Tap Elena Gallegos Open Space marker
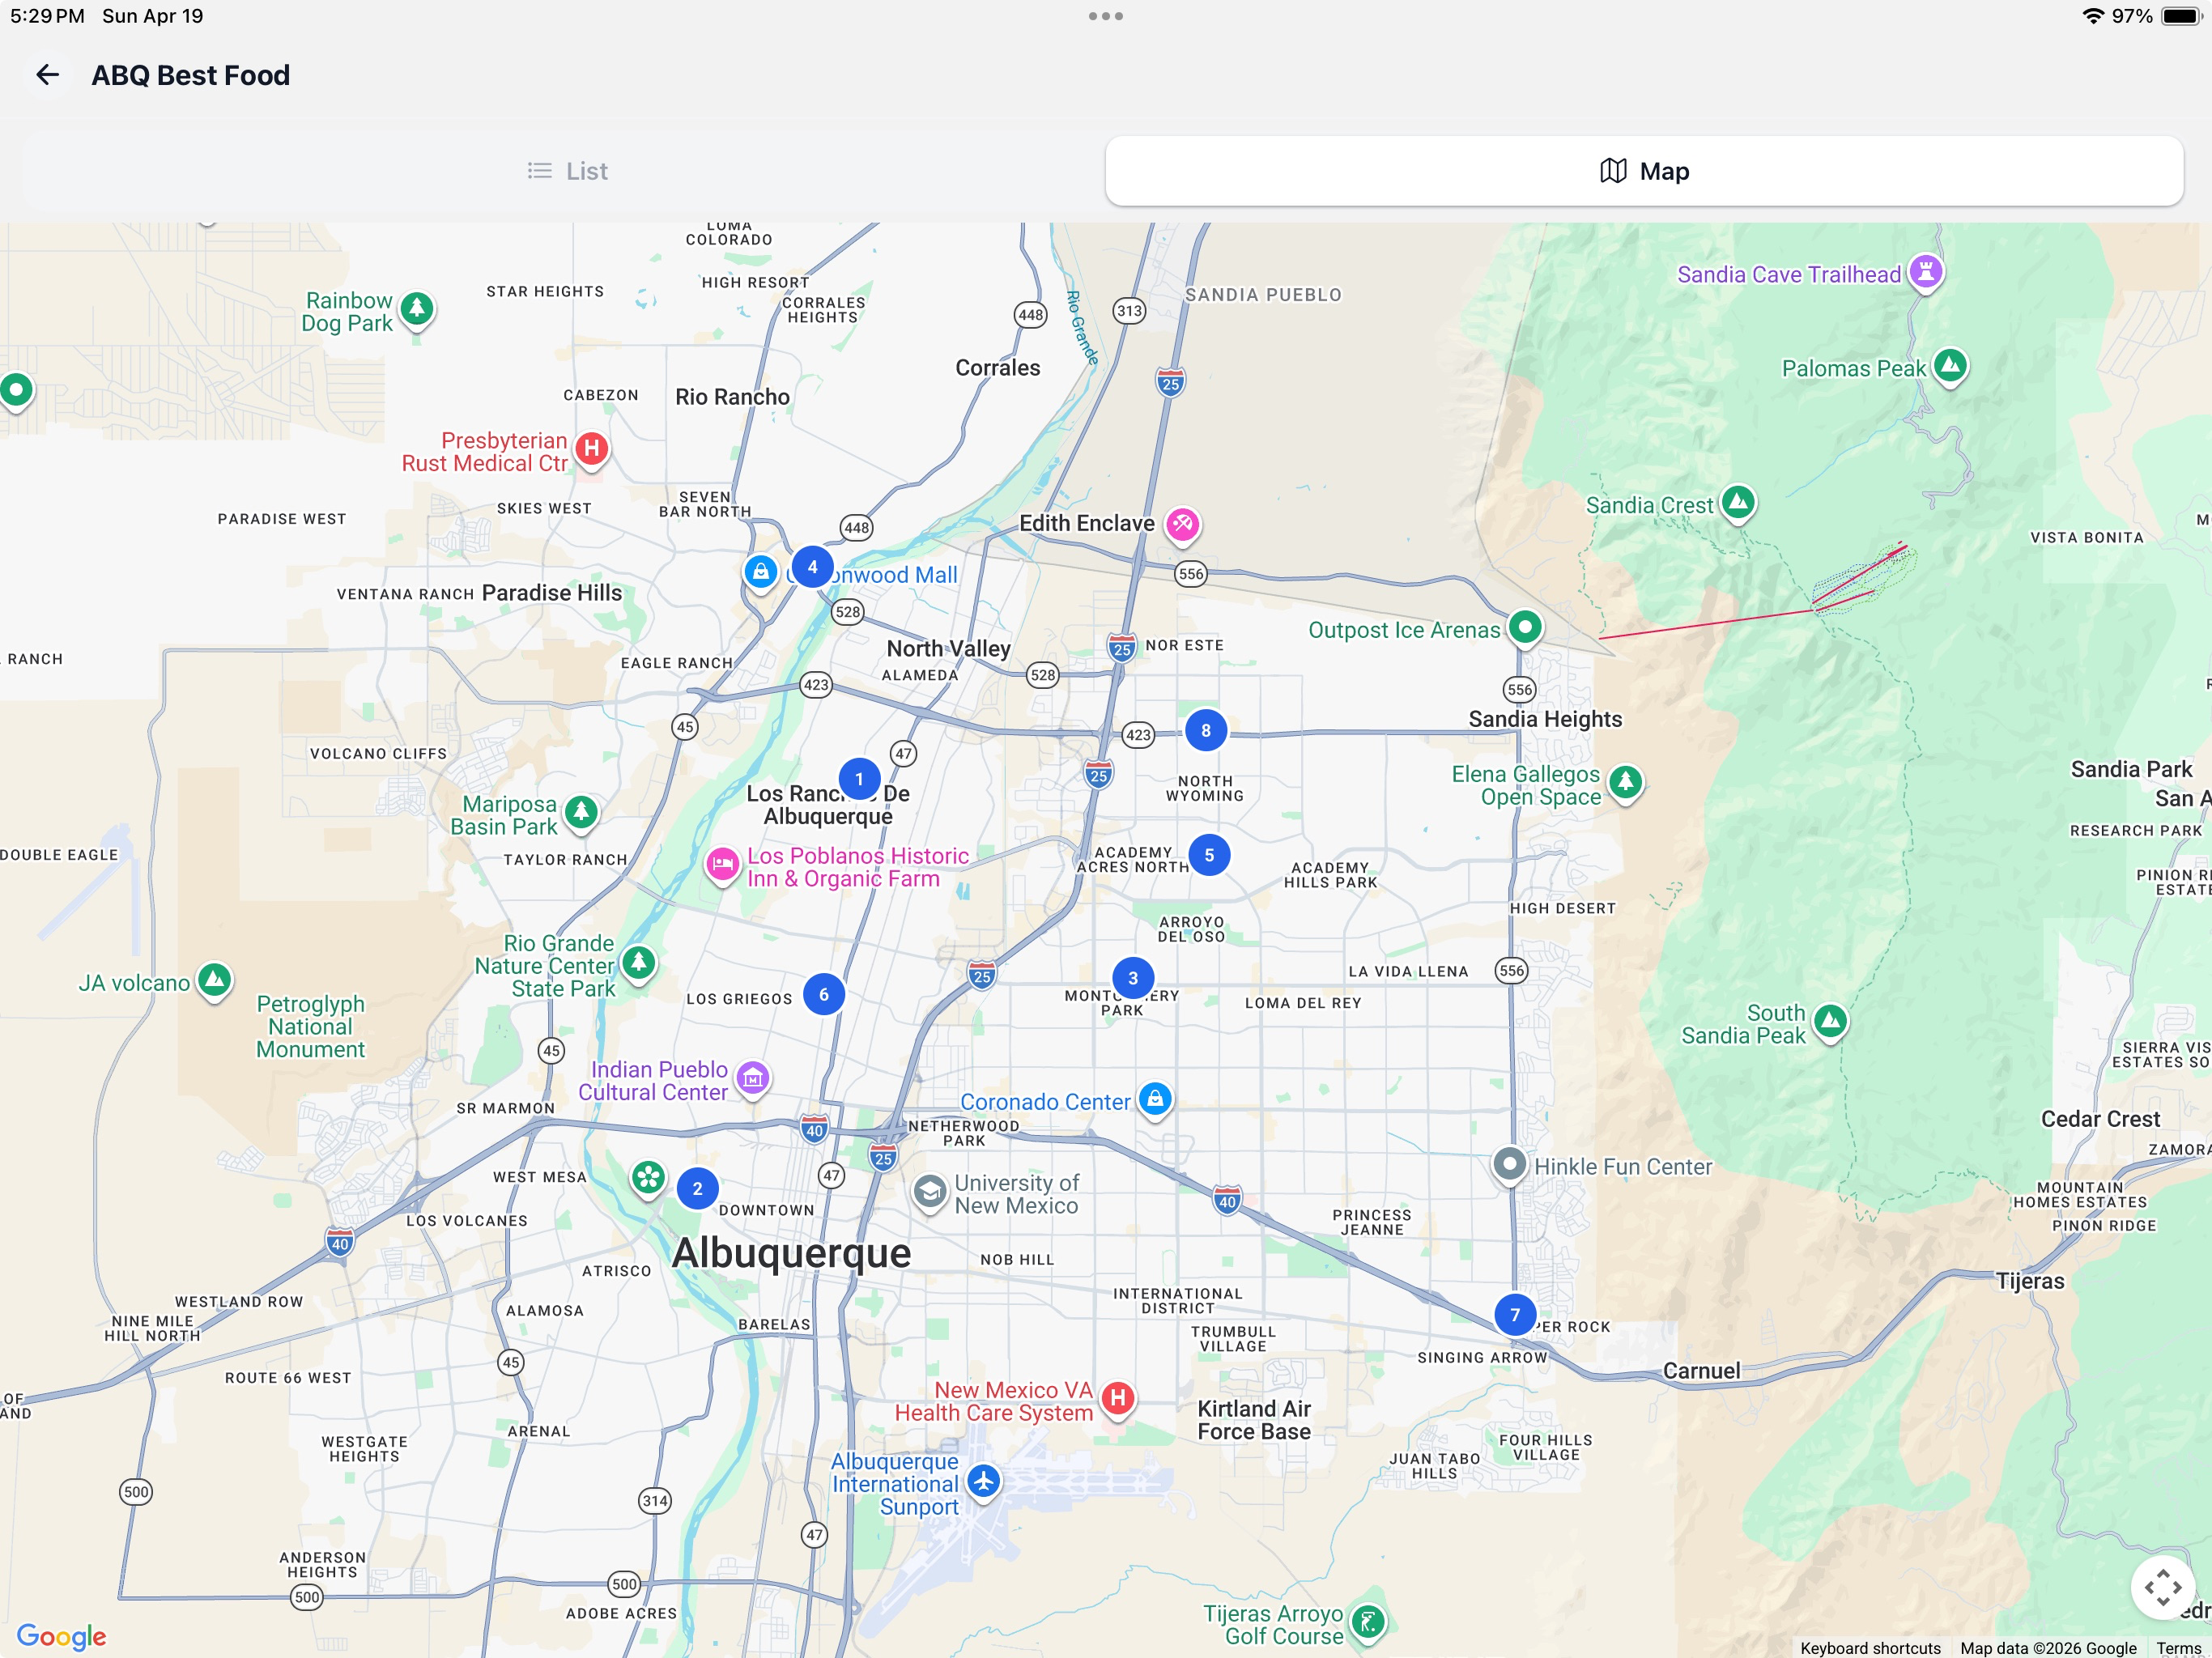This screenshot has width=2212, height=1658. 1625,783
